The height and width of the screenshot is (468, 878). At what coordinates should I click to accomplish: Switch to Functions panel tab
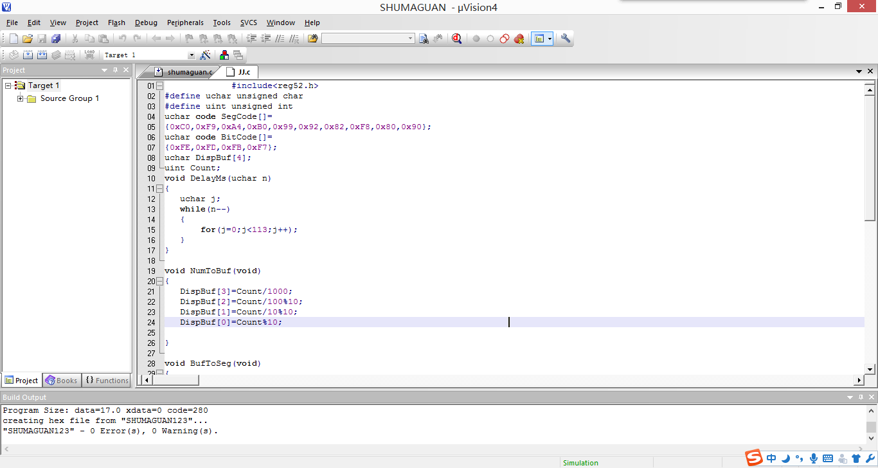click(x=107, y=381)
